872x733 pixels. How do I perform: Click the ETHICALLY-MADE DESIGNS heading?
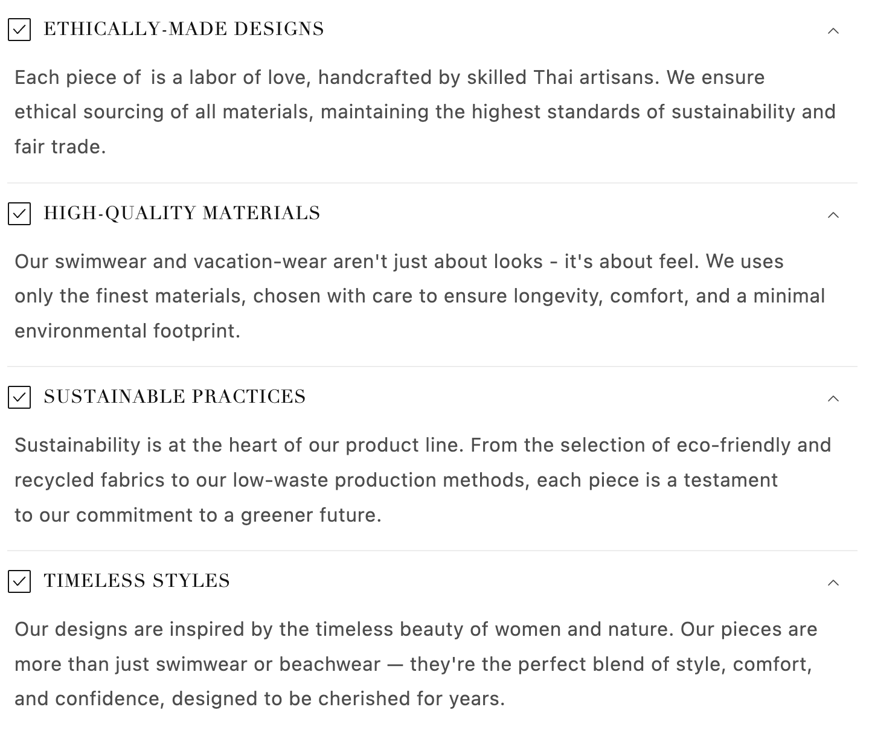[184, 29]
